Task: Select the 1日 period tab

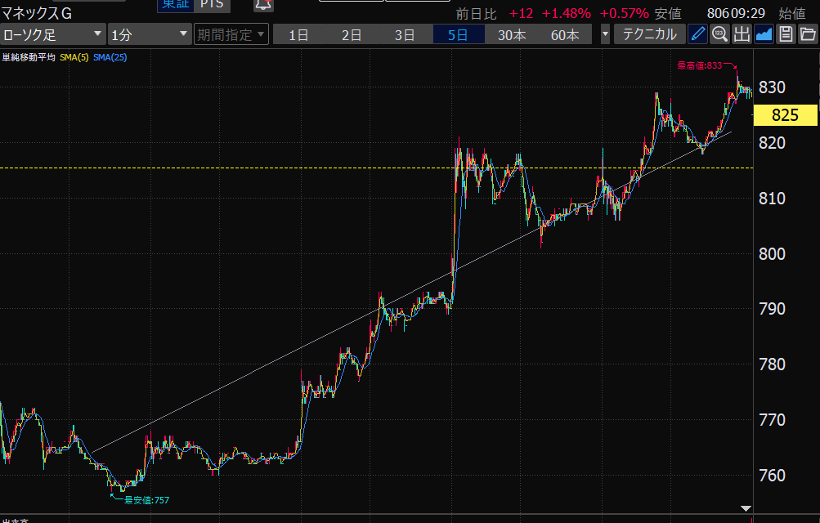Action: tap(298, 35)
